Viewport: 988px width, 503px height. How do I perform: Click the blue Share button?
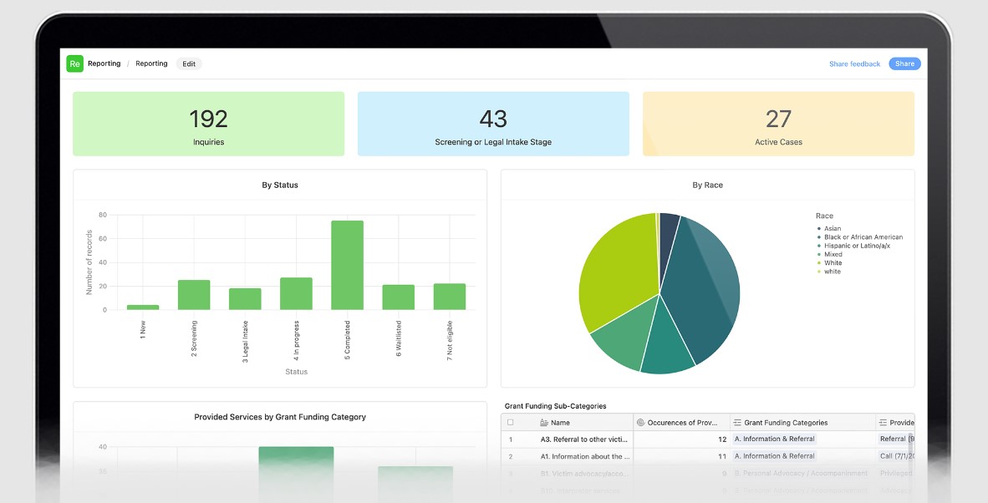(x=904, y=64)
